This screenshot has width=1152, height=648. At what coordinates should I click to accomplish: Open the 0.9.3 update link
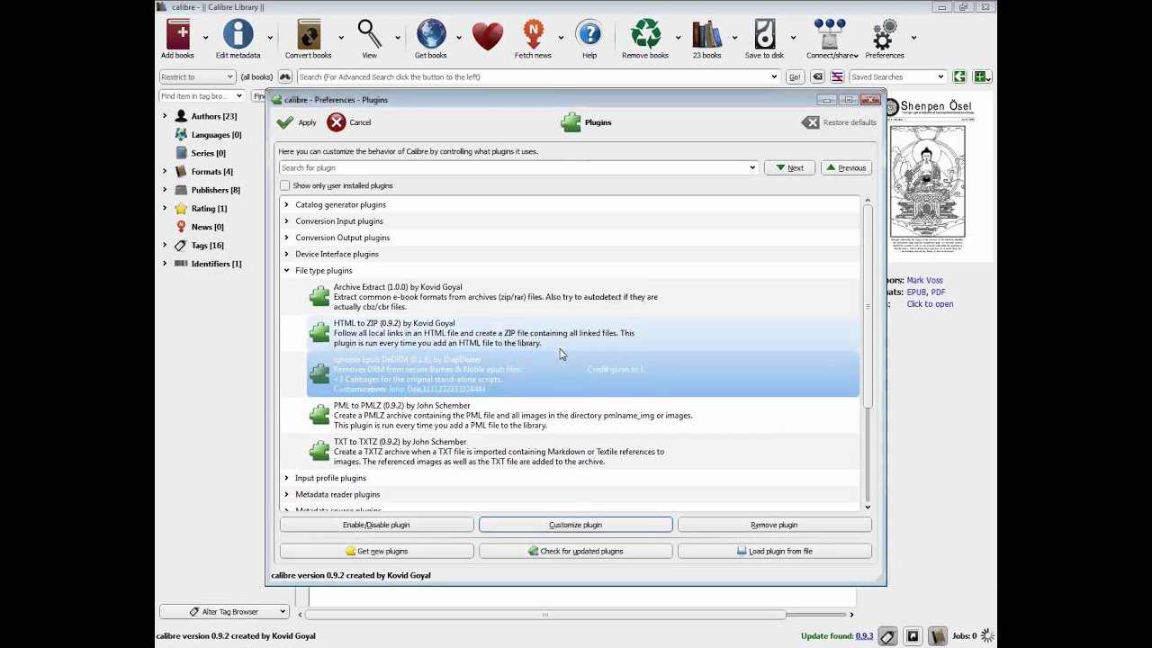pos(864,636)
